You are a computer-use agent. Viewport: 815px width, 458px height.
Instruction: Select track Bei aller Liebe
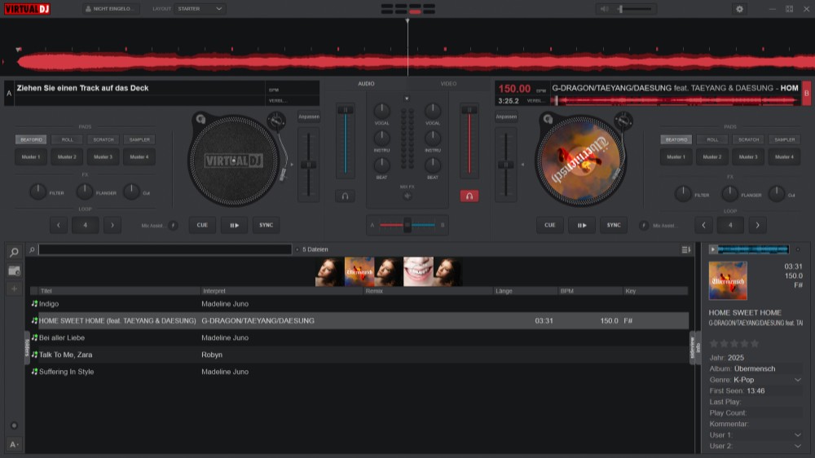coord(359,338)
